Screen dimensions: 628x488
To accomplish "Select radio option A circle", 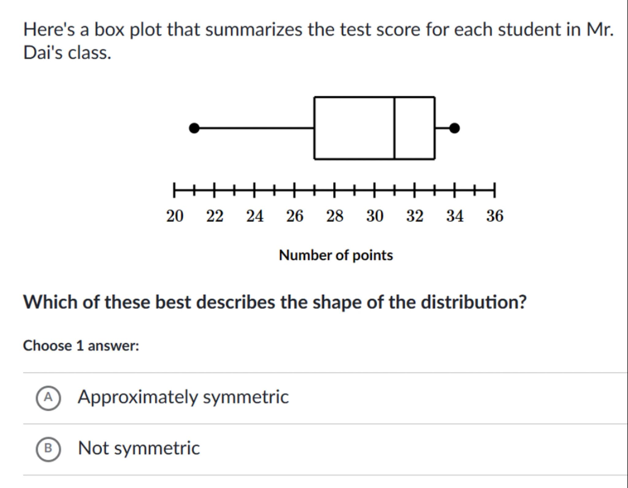I will click(x=48, y=398).
